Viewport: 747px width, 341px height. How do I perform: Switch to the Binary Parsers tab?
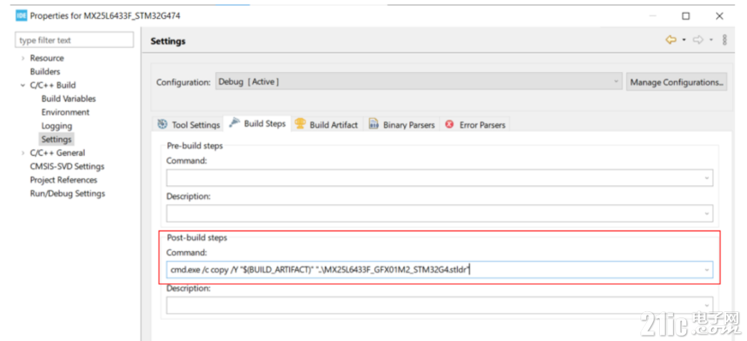click(x=403, y=125)
